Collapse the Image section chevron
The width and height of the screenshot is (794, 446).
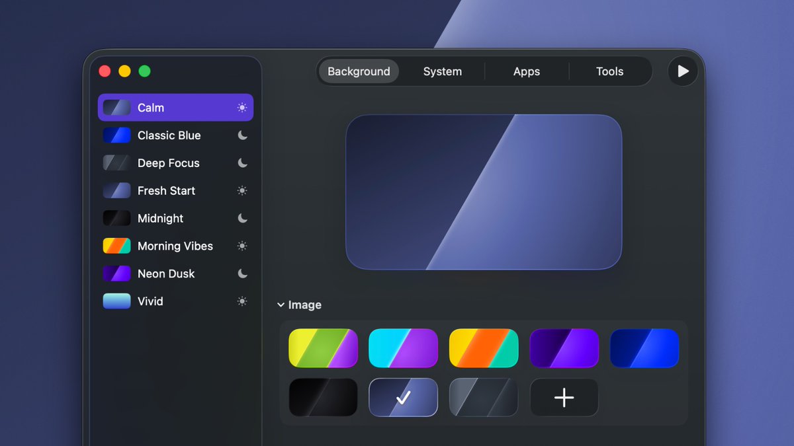coord(281,305)
